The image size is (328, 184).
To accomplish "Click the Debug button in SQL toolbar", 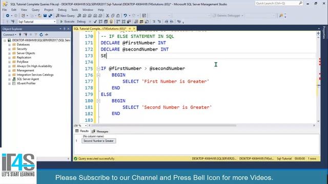I will (x=81, y=21).
